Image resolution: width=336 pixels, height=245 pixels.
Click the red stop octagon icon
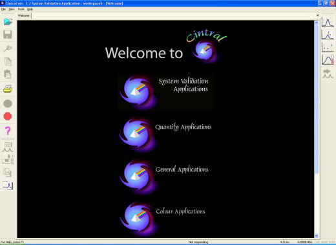click(8, 116)
